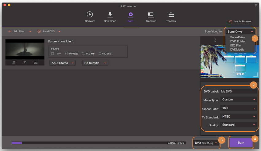The width and height of the screenshot is (261, 151).
Task: Open the DVD 5(4.5GB) disc type dropdown
Action: coord(206,143)
